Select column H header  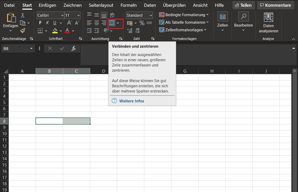point(212,71)
